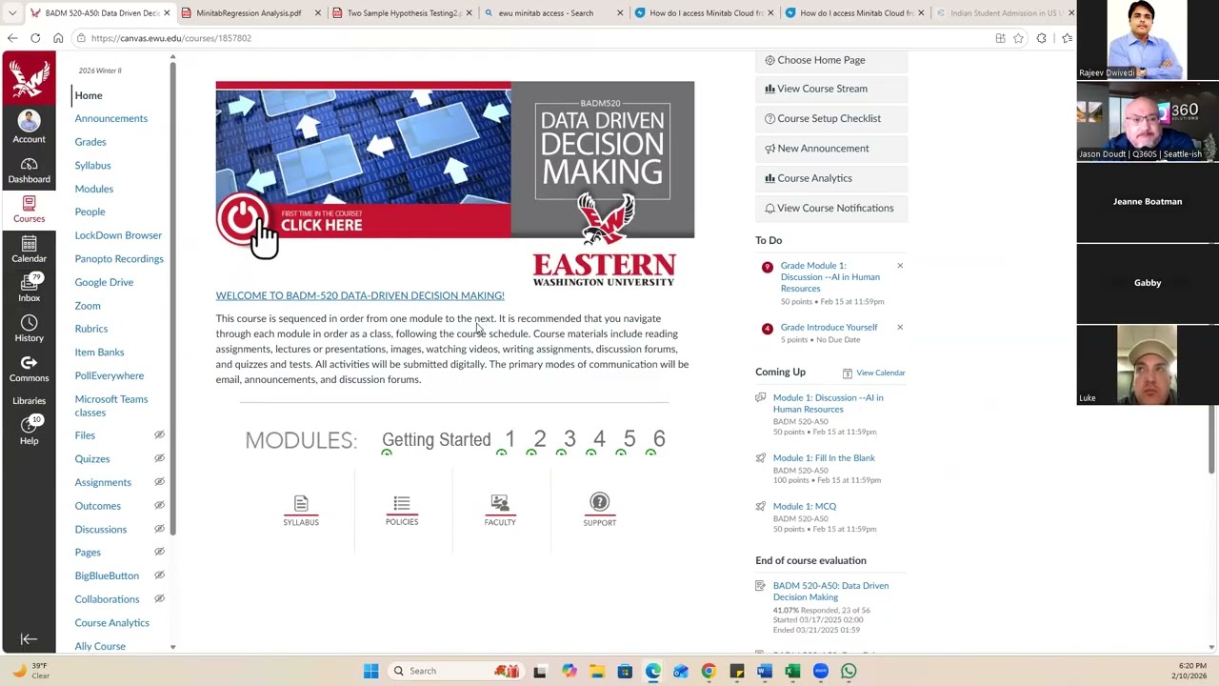Click the New Announcement button
1219x686 pixels.
tap(831, 149)
